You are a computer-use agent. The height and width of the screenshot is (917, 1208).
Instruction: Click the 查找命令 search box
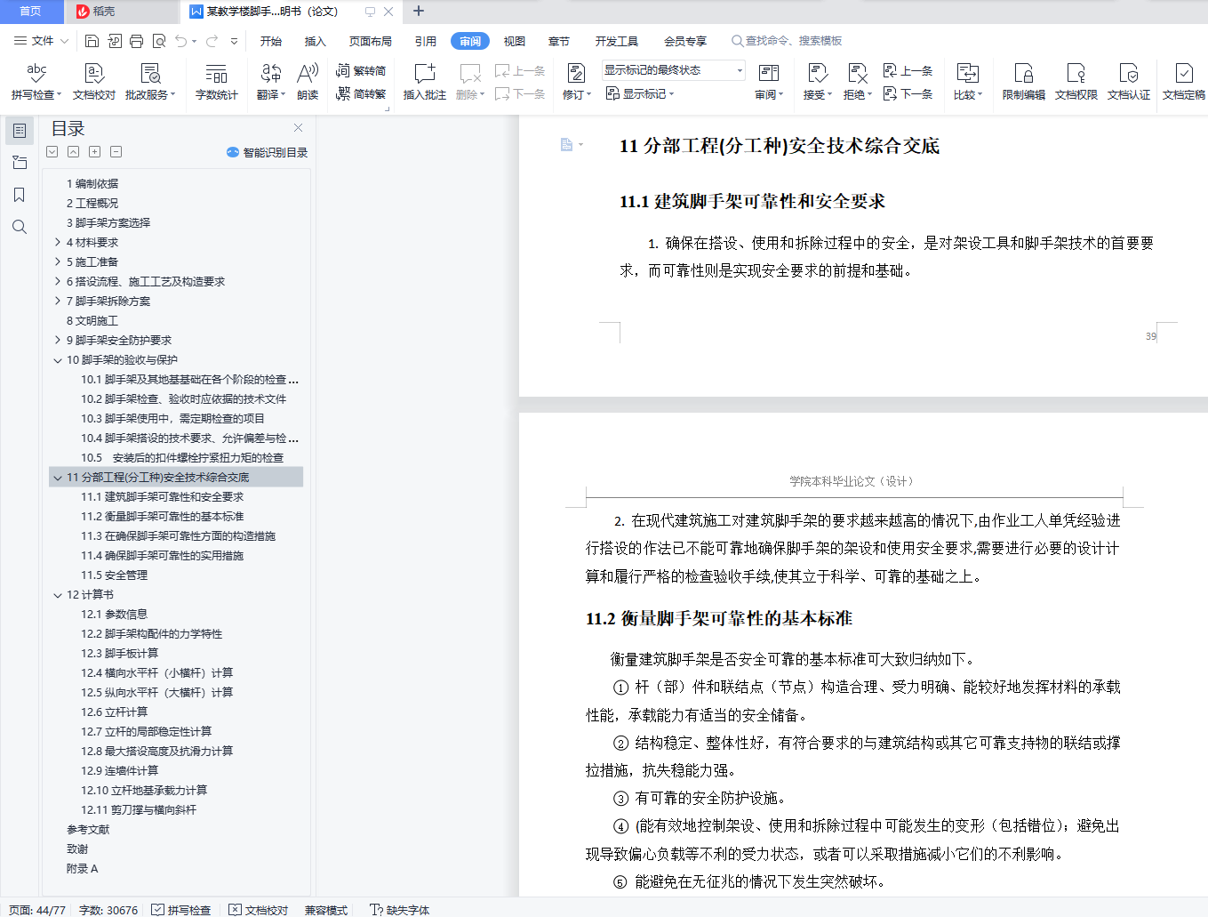(x=788, y=41)
